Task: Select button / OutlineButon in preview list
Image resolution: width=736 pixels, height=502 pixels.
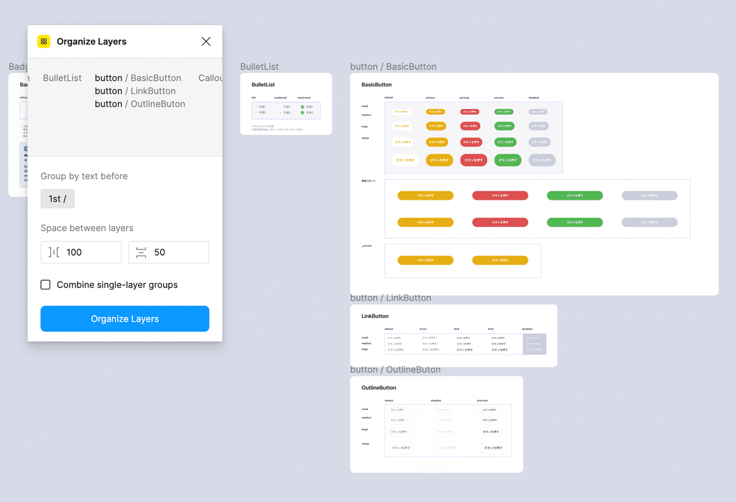Action: [140, 104]
